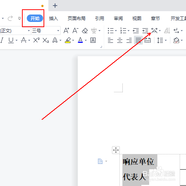
Task: Click the sort A-Z icon
Action: [167, 31]
